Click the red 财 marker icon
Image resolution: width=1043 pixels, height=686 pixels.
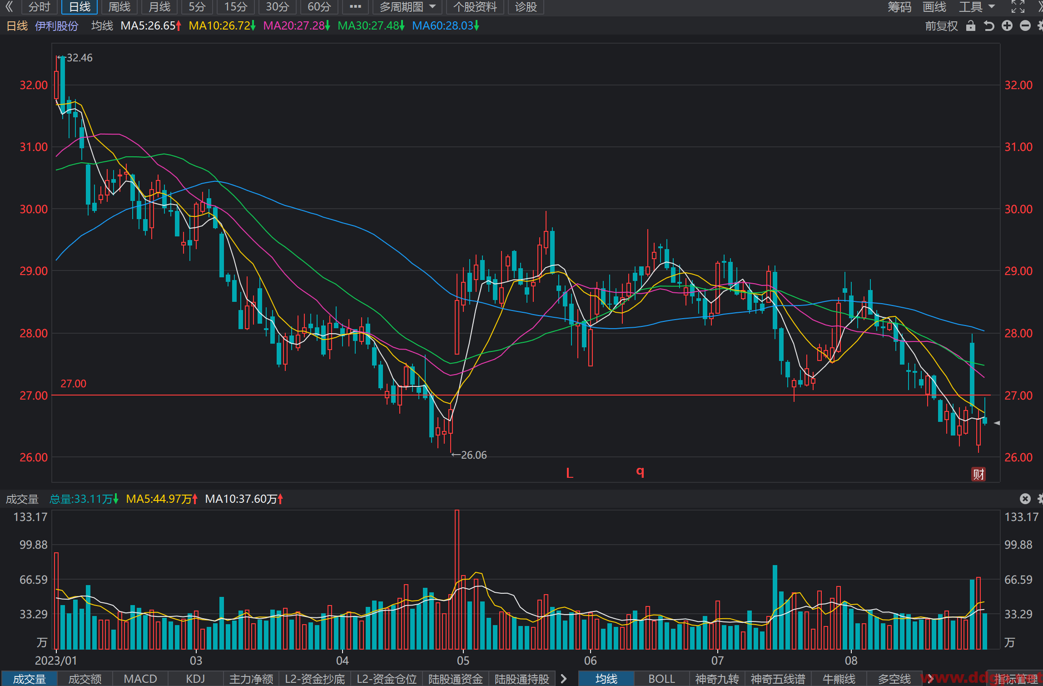978,474
